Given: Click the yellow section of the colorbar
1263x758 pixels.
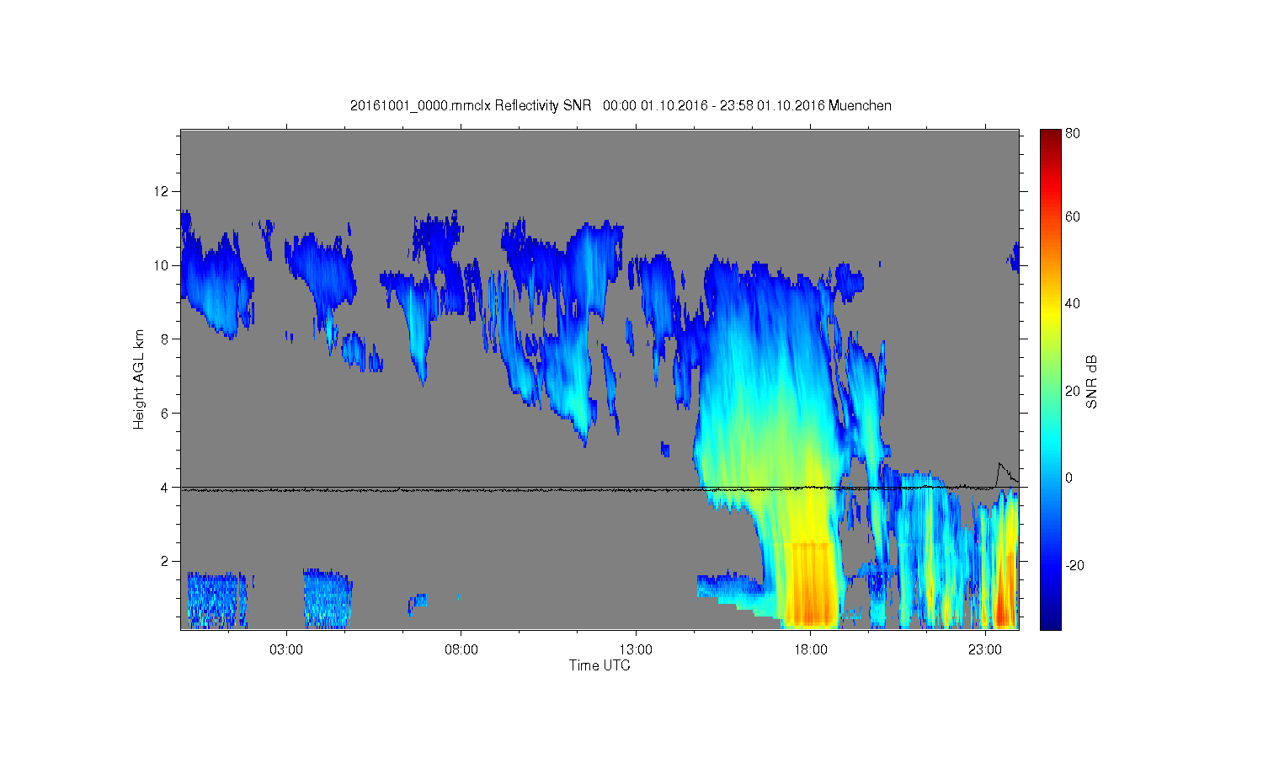Looking at the screenshot, I should coord(1050,313).
